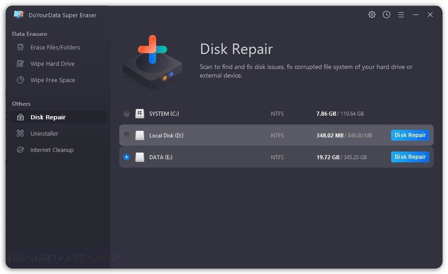
Task: Go to Wipe Hard Drive
Action: [x=58, y=64]
